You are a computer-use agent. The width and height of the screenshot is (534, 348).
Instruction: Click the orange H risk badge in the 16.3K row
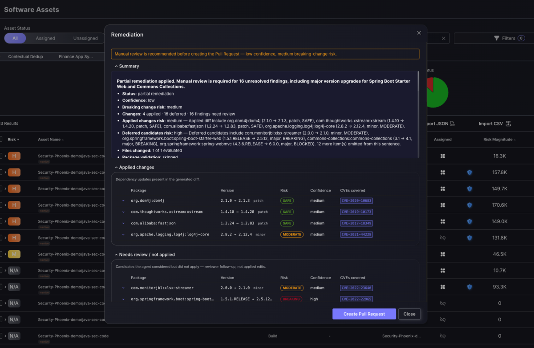click(14, 156)
